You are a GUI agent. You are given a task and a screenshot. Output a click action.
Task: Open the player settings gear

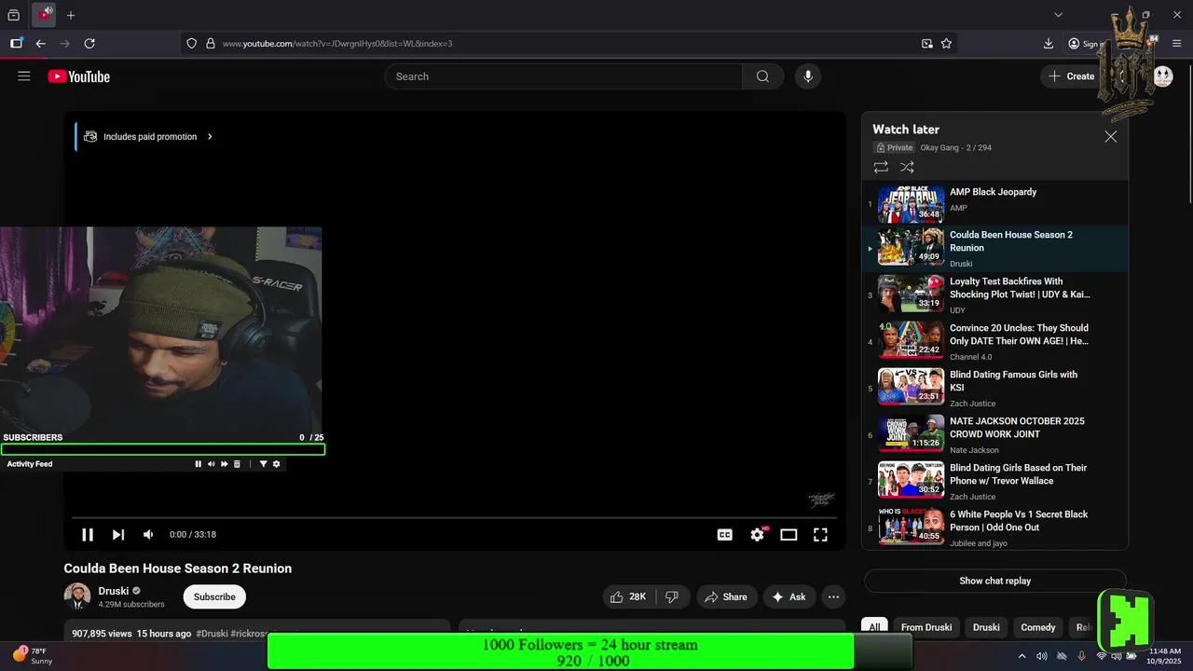point(757,534)
